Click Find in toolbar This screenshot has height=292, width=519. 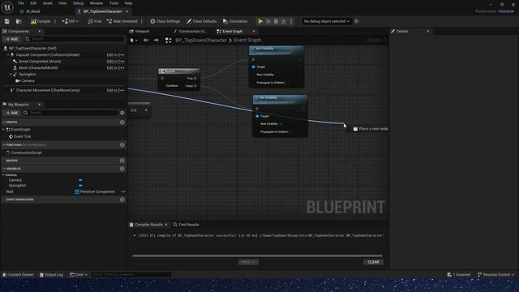95,21
